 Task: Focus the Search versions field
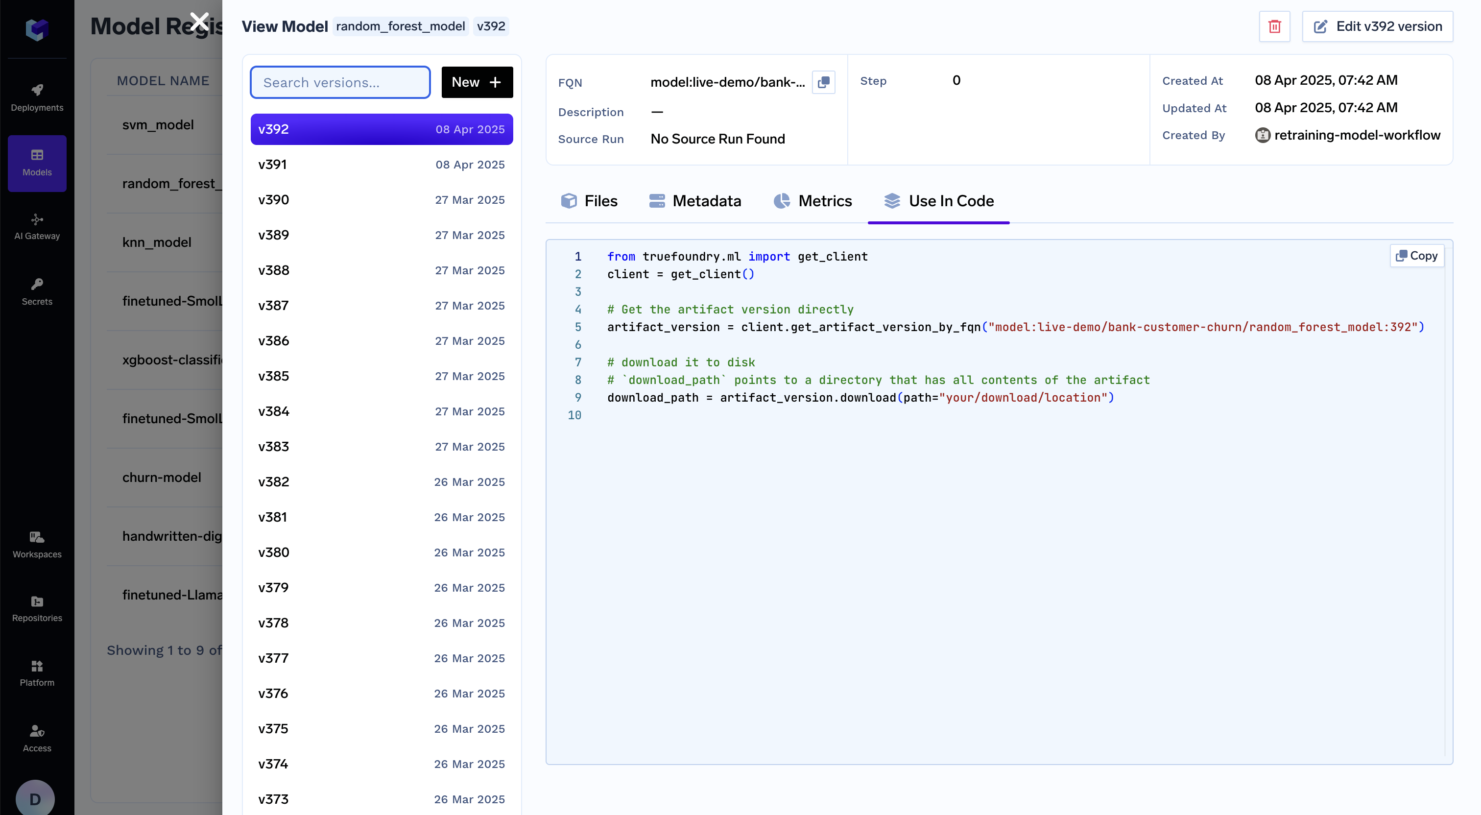click(340, 82)
